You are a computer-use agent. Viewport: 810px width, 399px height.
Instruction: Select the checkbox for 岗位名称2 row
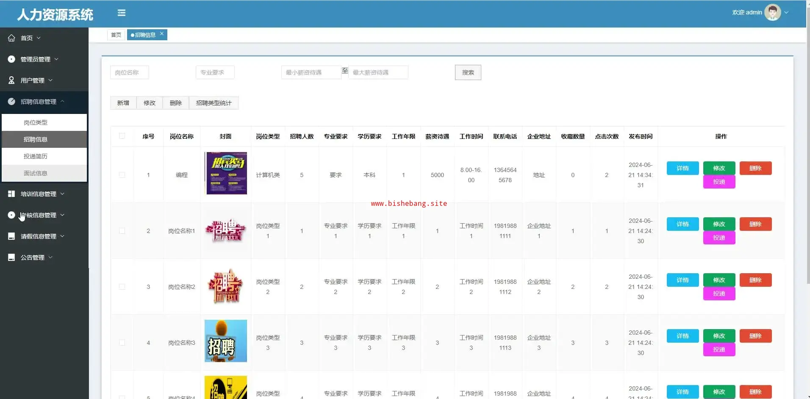tap(122, 287)
